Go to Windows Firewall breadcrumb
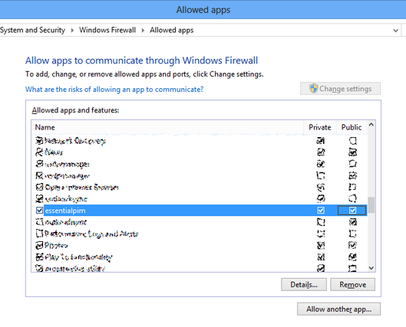 point(107,30)
